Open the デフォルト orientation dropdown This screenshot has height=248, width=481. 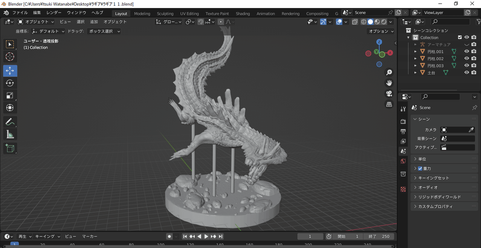[x=48, y=31]
